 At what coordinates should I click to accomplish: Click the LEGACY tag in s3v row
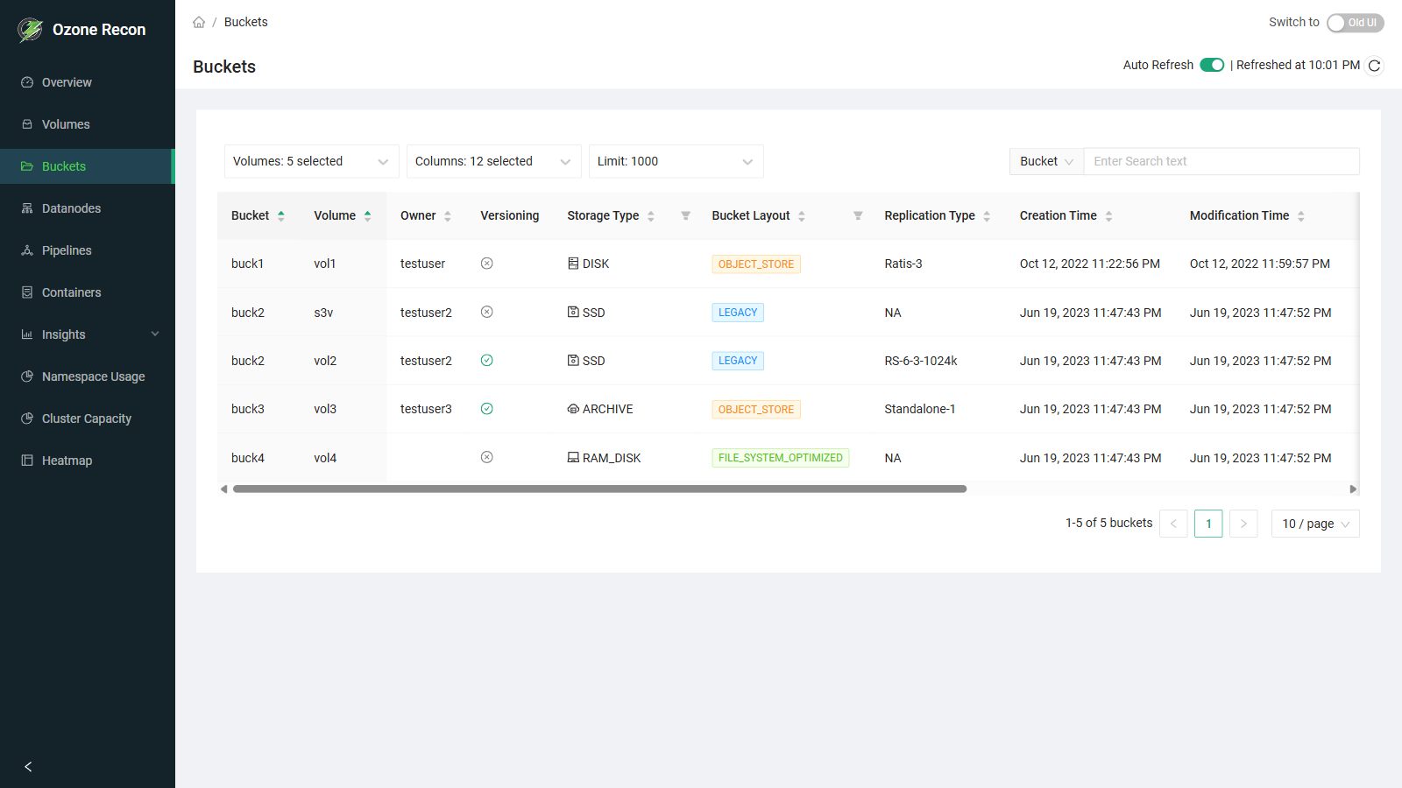738,313
